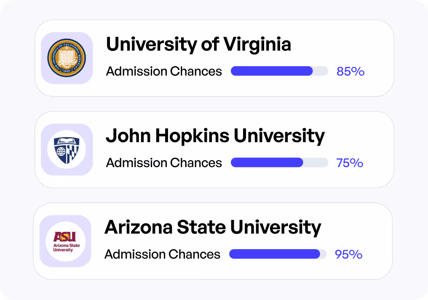This screenshot has height=300, width=428.
Task: Select the 95% percentage label
Action: (348, 255)
